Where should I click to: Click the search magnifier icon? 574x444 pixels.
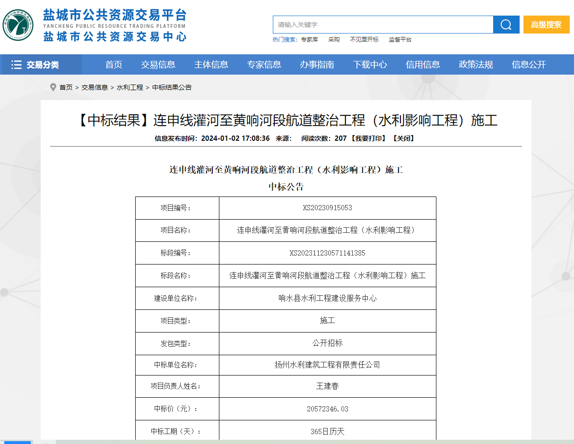click(506, 25)
